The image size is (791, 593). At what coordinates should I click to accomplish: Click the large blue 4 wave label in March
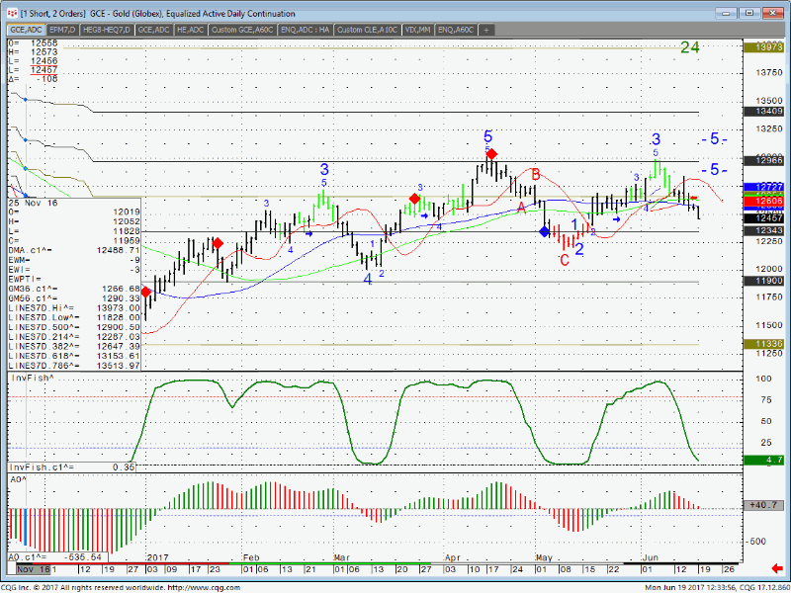pos(368,279)
